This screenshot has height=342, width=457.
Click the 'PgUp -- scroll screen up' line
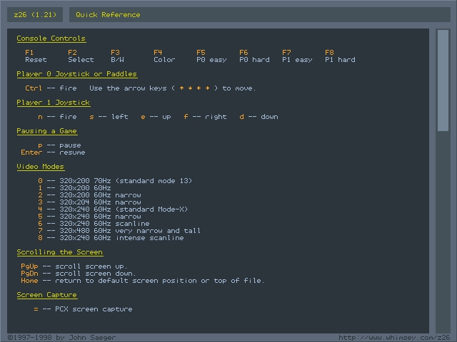[74, 266]
